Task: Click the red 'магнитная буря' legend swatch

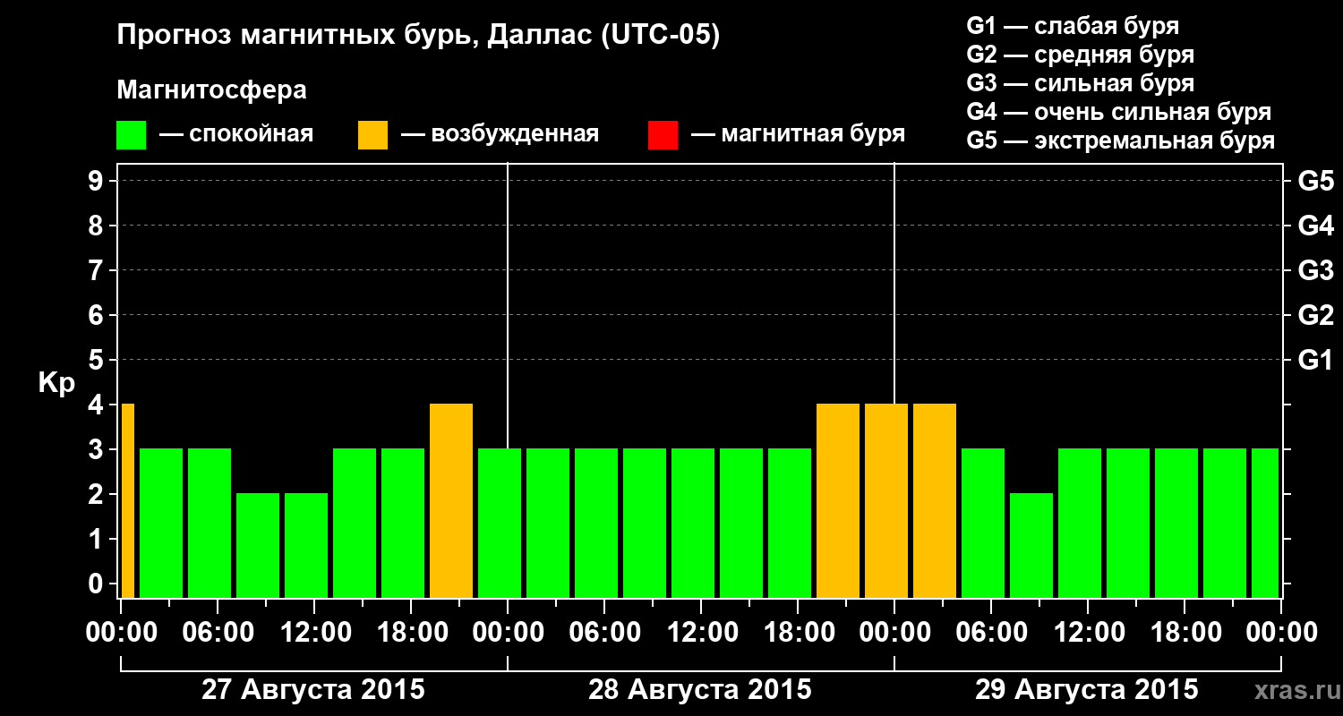Action: tap(663, 135)
